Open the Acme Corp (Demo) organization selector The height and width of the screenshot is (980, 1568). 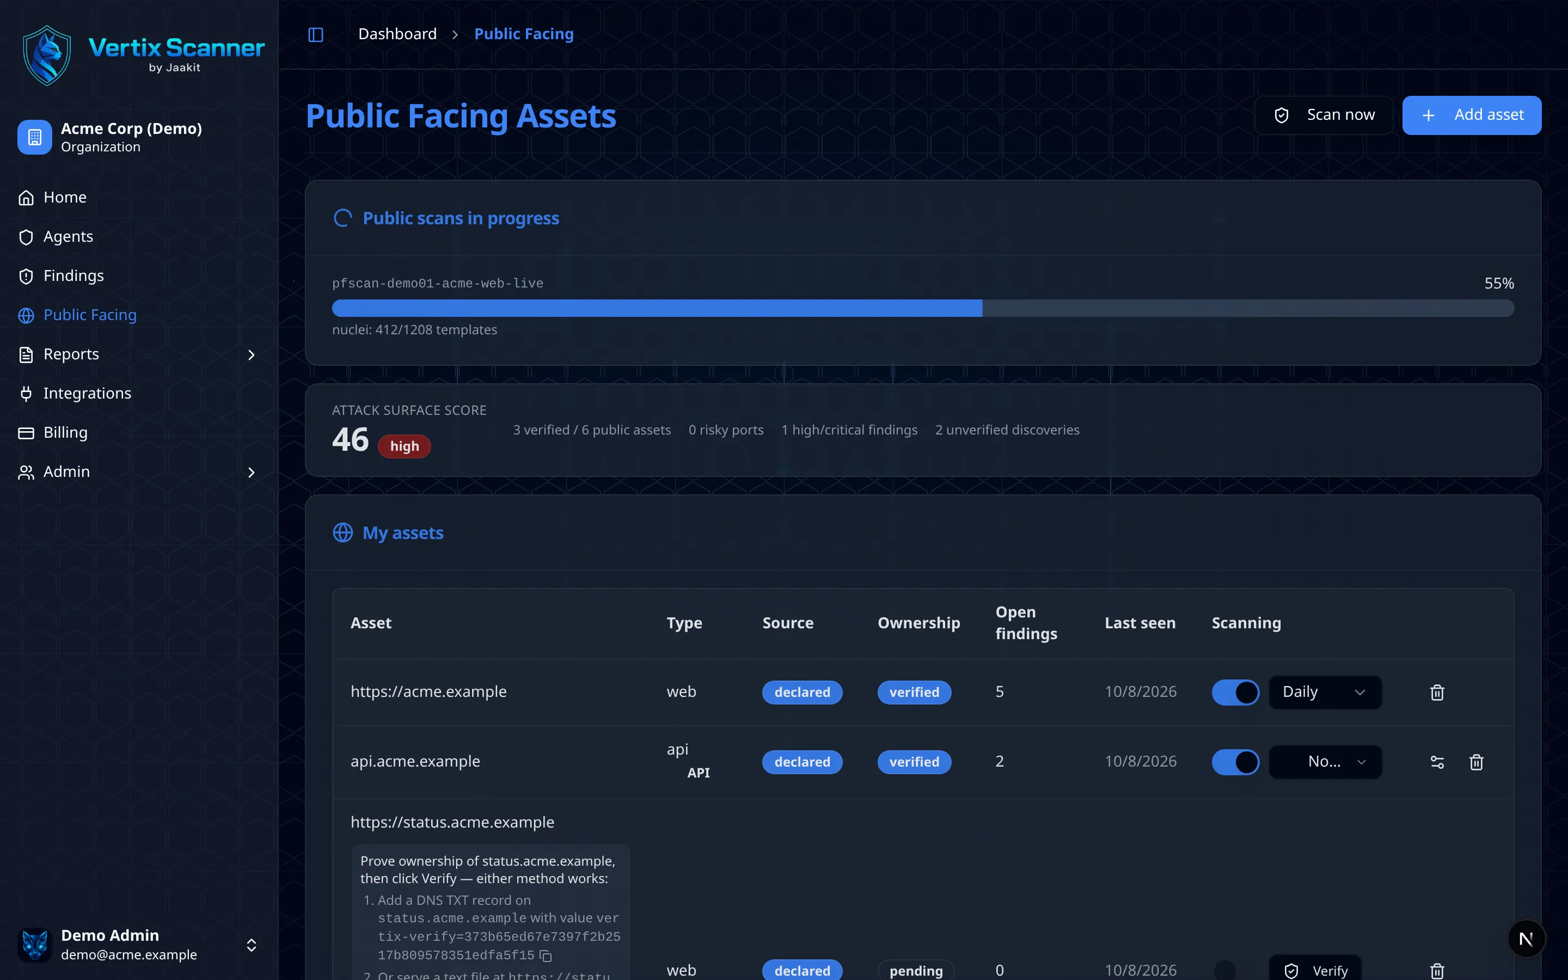pos(139,137)
